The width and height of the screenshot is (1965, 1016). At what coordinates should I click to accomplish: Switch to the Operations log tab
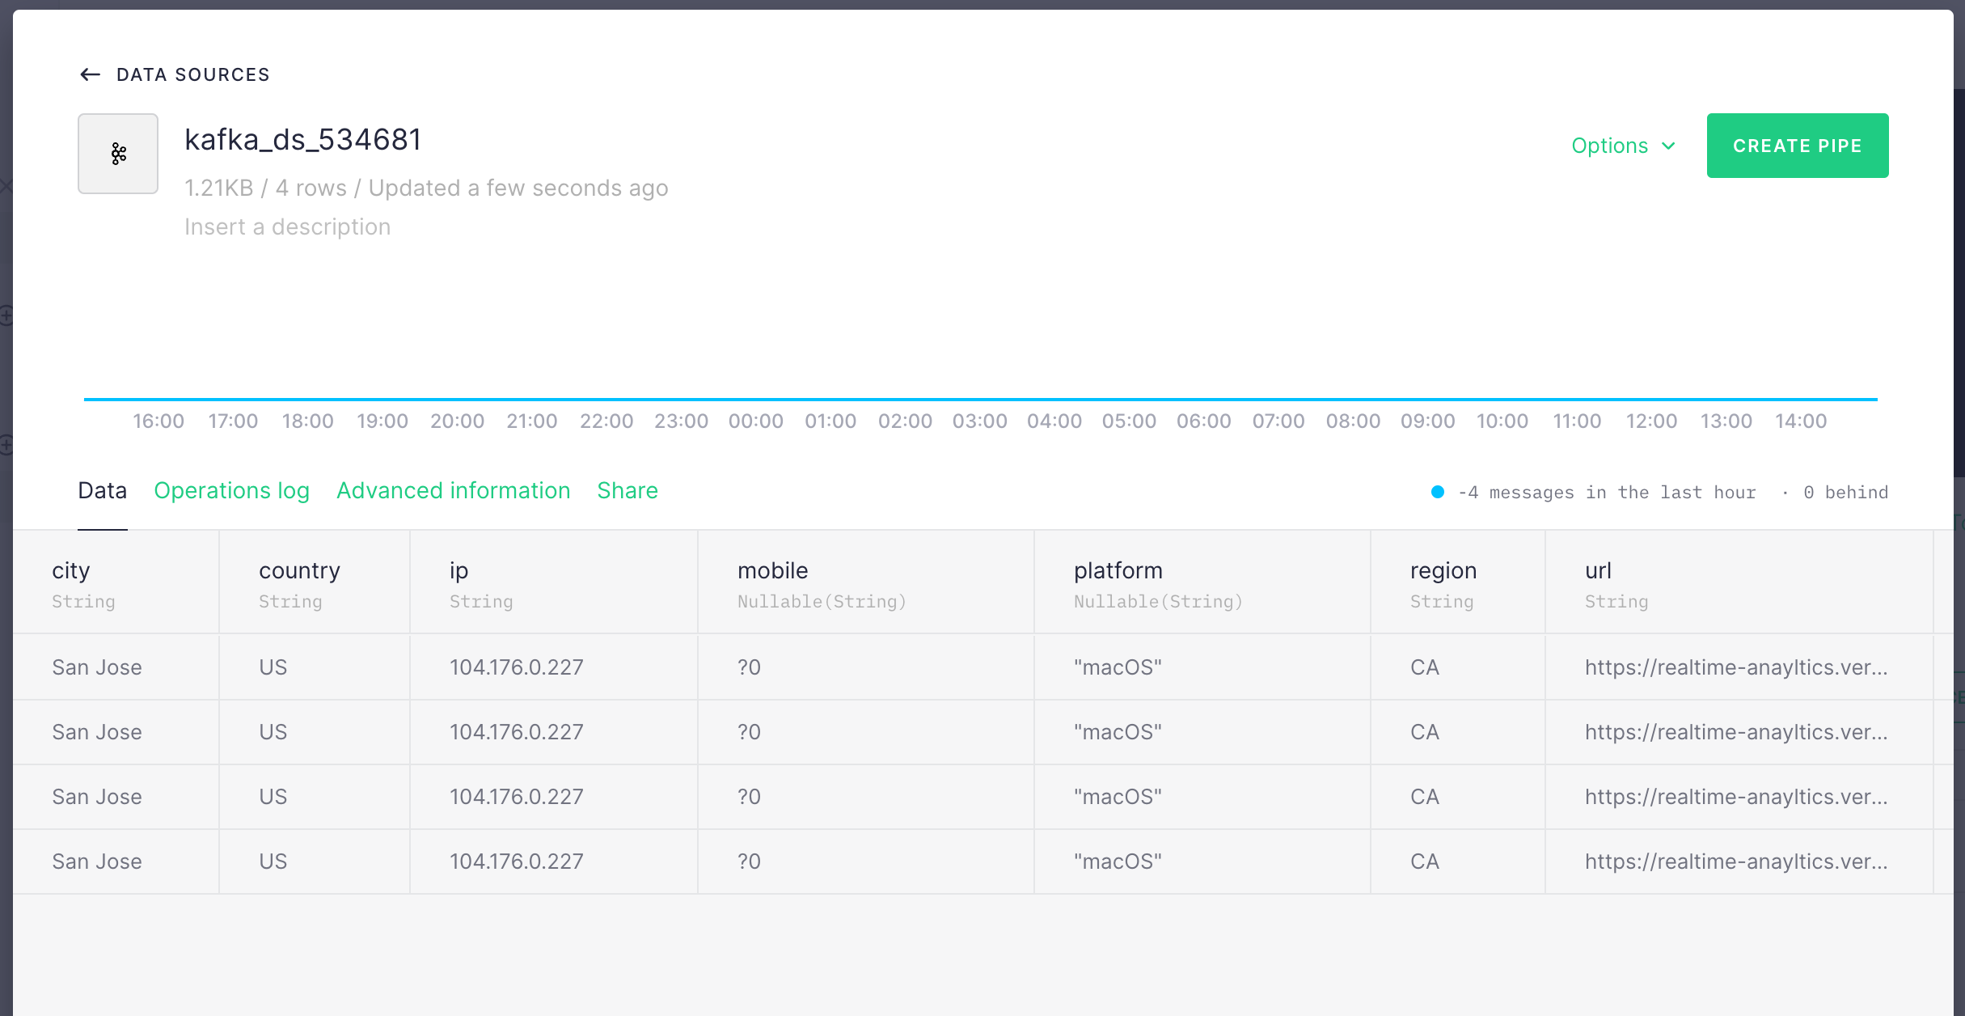coord(231,490)
